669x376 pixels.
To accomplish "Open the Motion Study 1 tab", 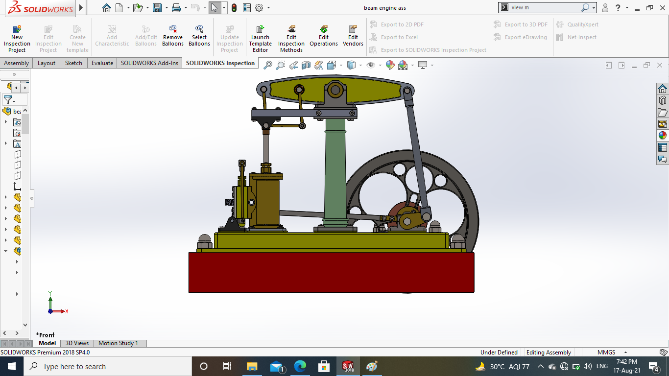I will pyautogui.click(x=118, y=343).
